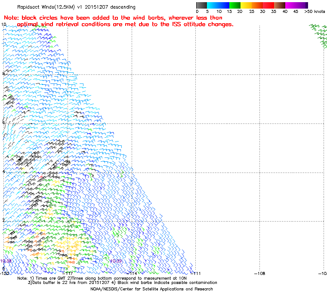Click the "NOAA/NESDIS/Center for Satellite Applications and Research" credit

(x=151, y=289)
